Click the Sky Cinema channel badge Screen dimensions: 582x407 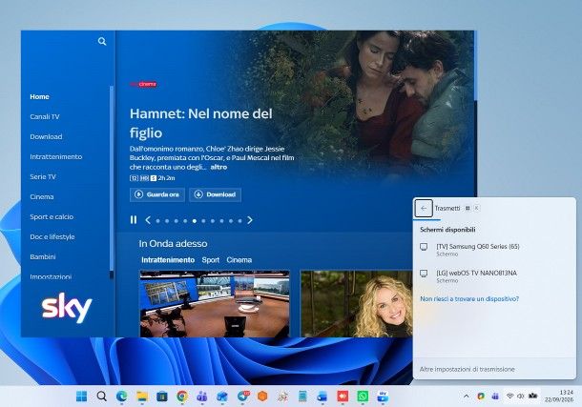[143, 84]
